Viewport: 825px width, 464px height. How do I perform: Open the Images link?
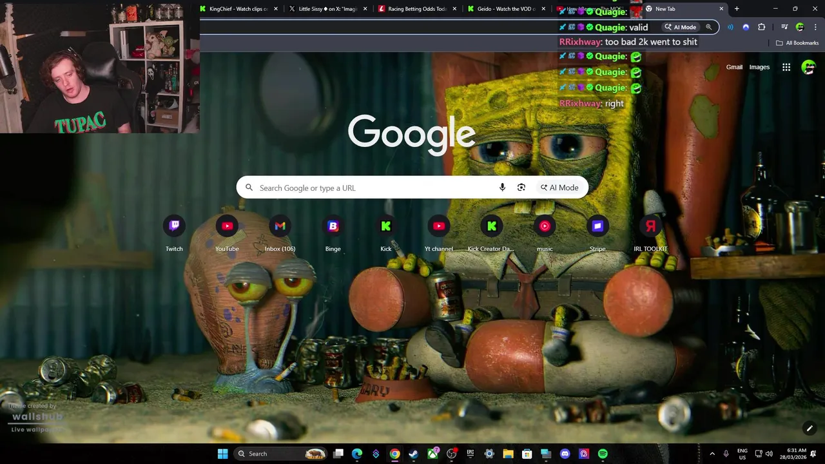click(x=759, y=67)
